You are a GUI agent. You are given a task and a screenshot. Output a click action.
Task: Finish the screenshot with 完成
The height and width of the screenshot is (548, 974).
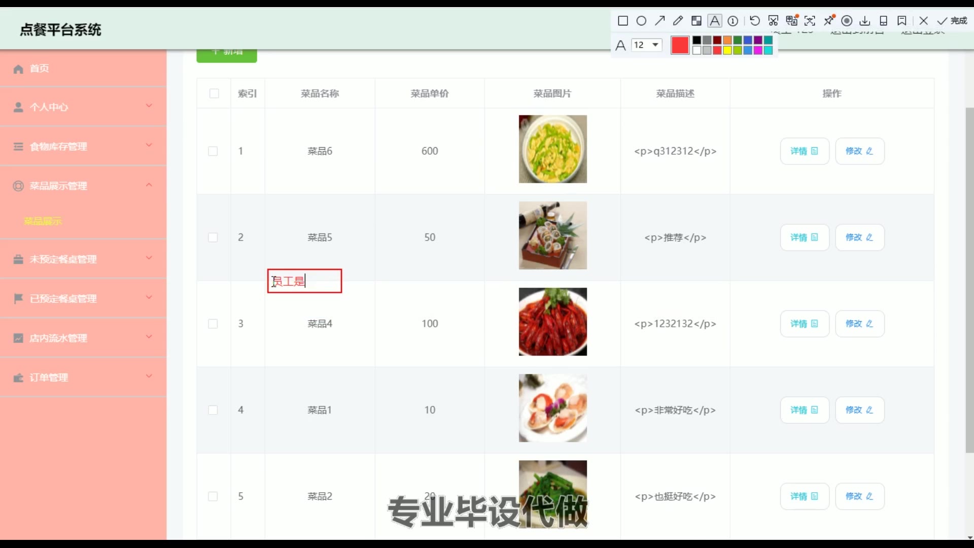pos(952,21)
